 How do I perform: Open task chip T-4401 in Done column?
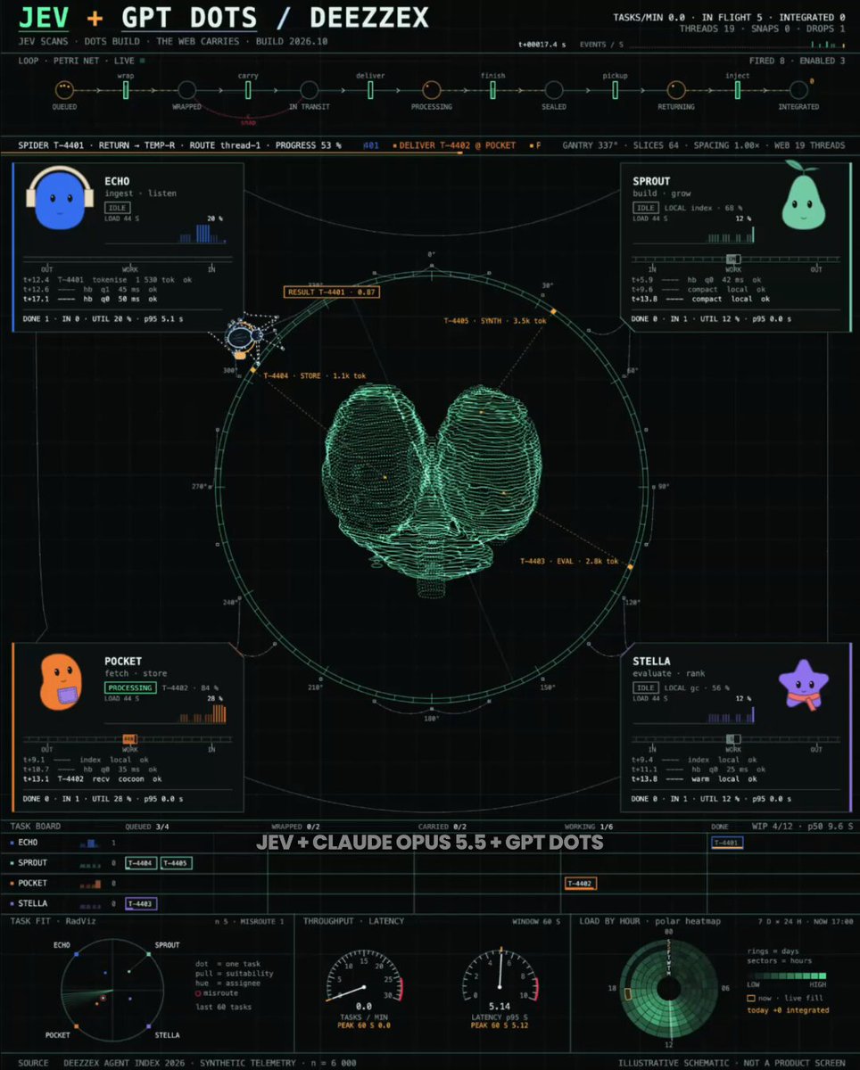pyautogui.click(x=727, y=842)
